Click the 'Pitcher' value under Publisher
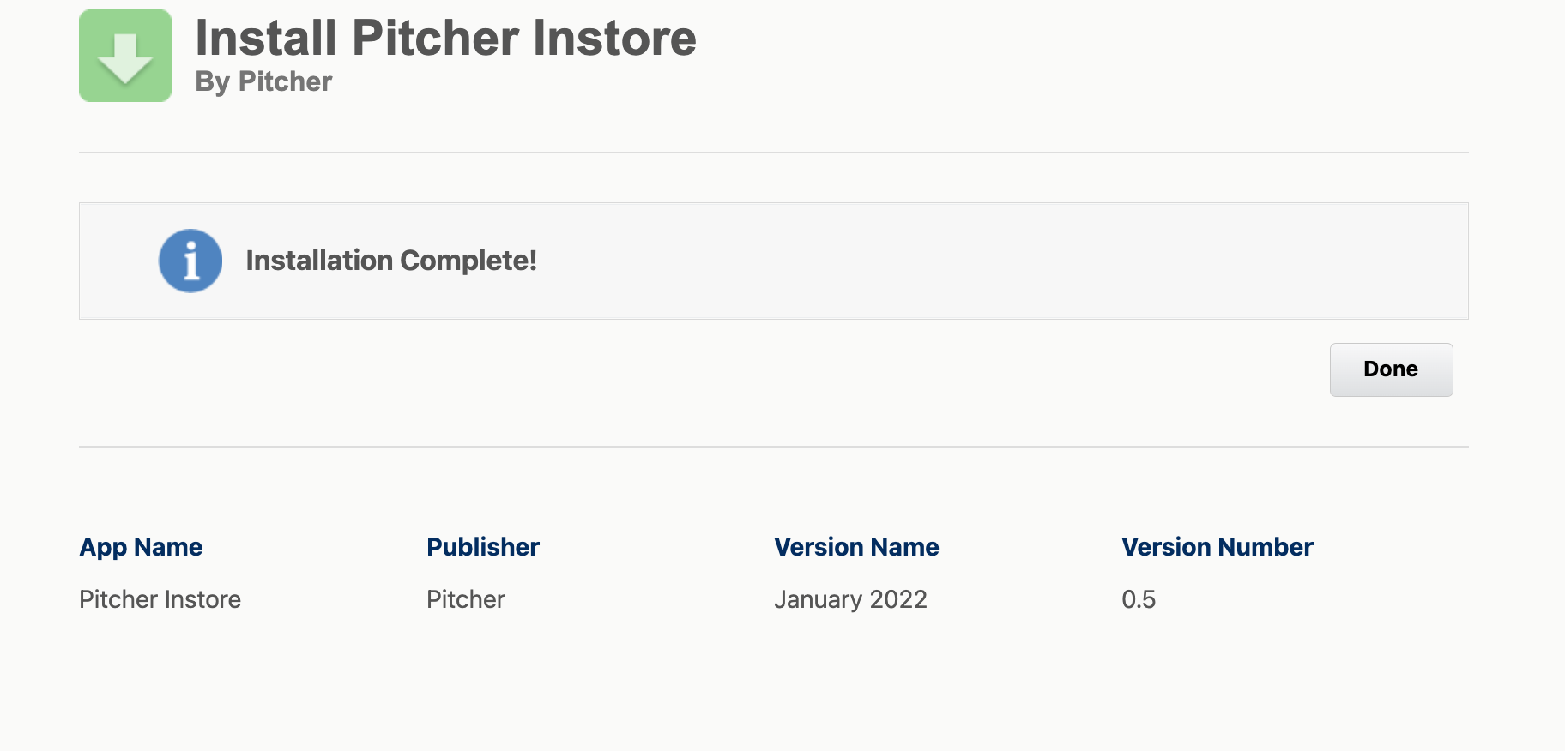The width and height of the screenshot is (1565, 751). [466, 599]
